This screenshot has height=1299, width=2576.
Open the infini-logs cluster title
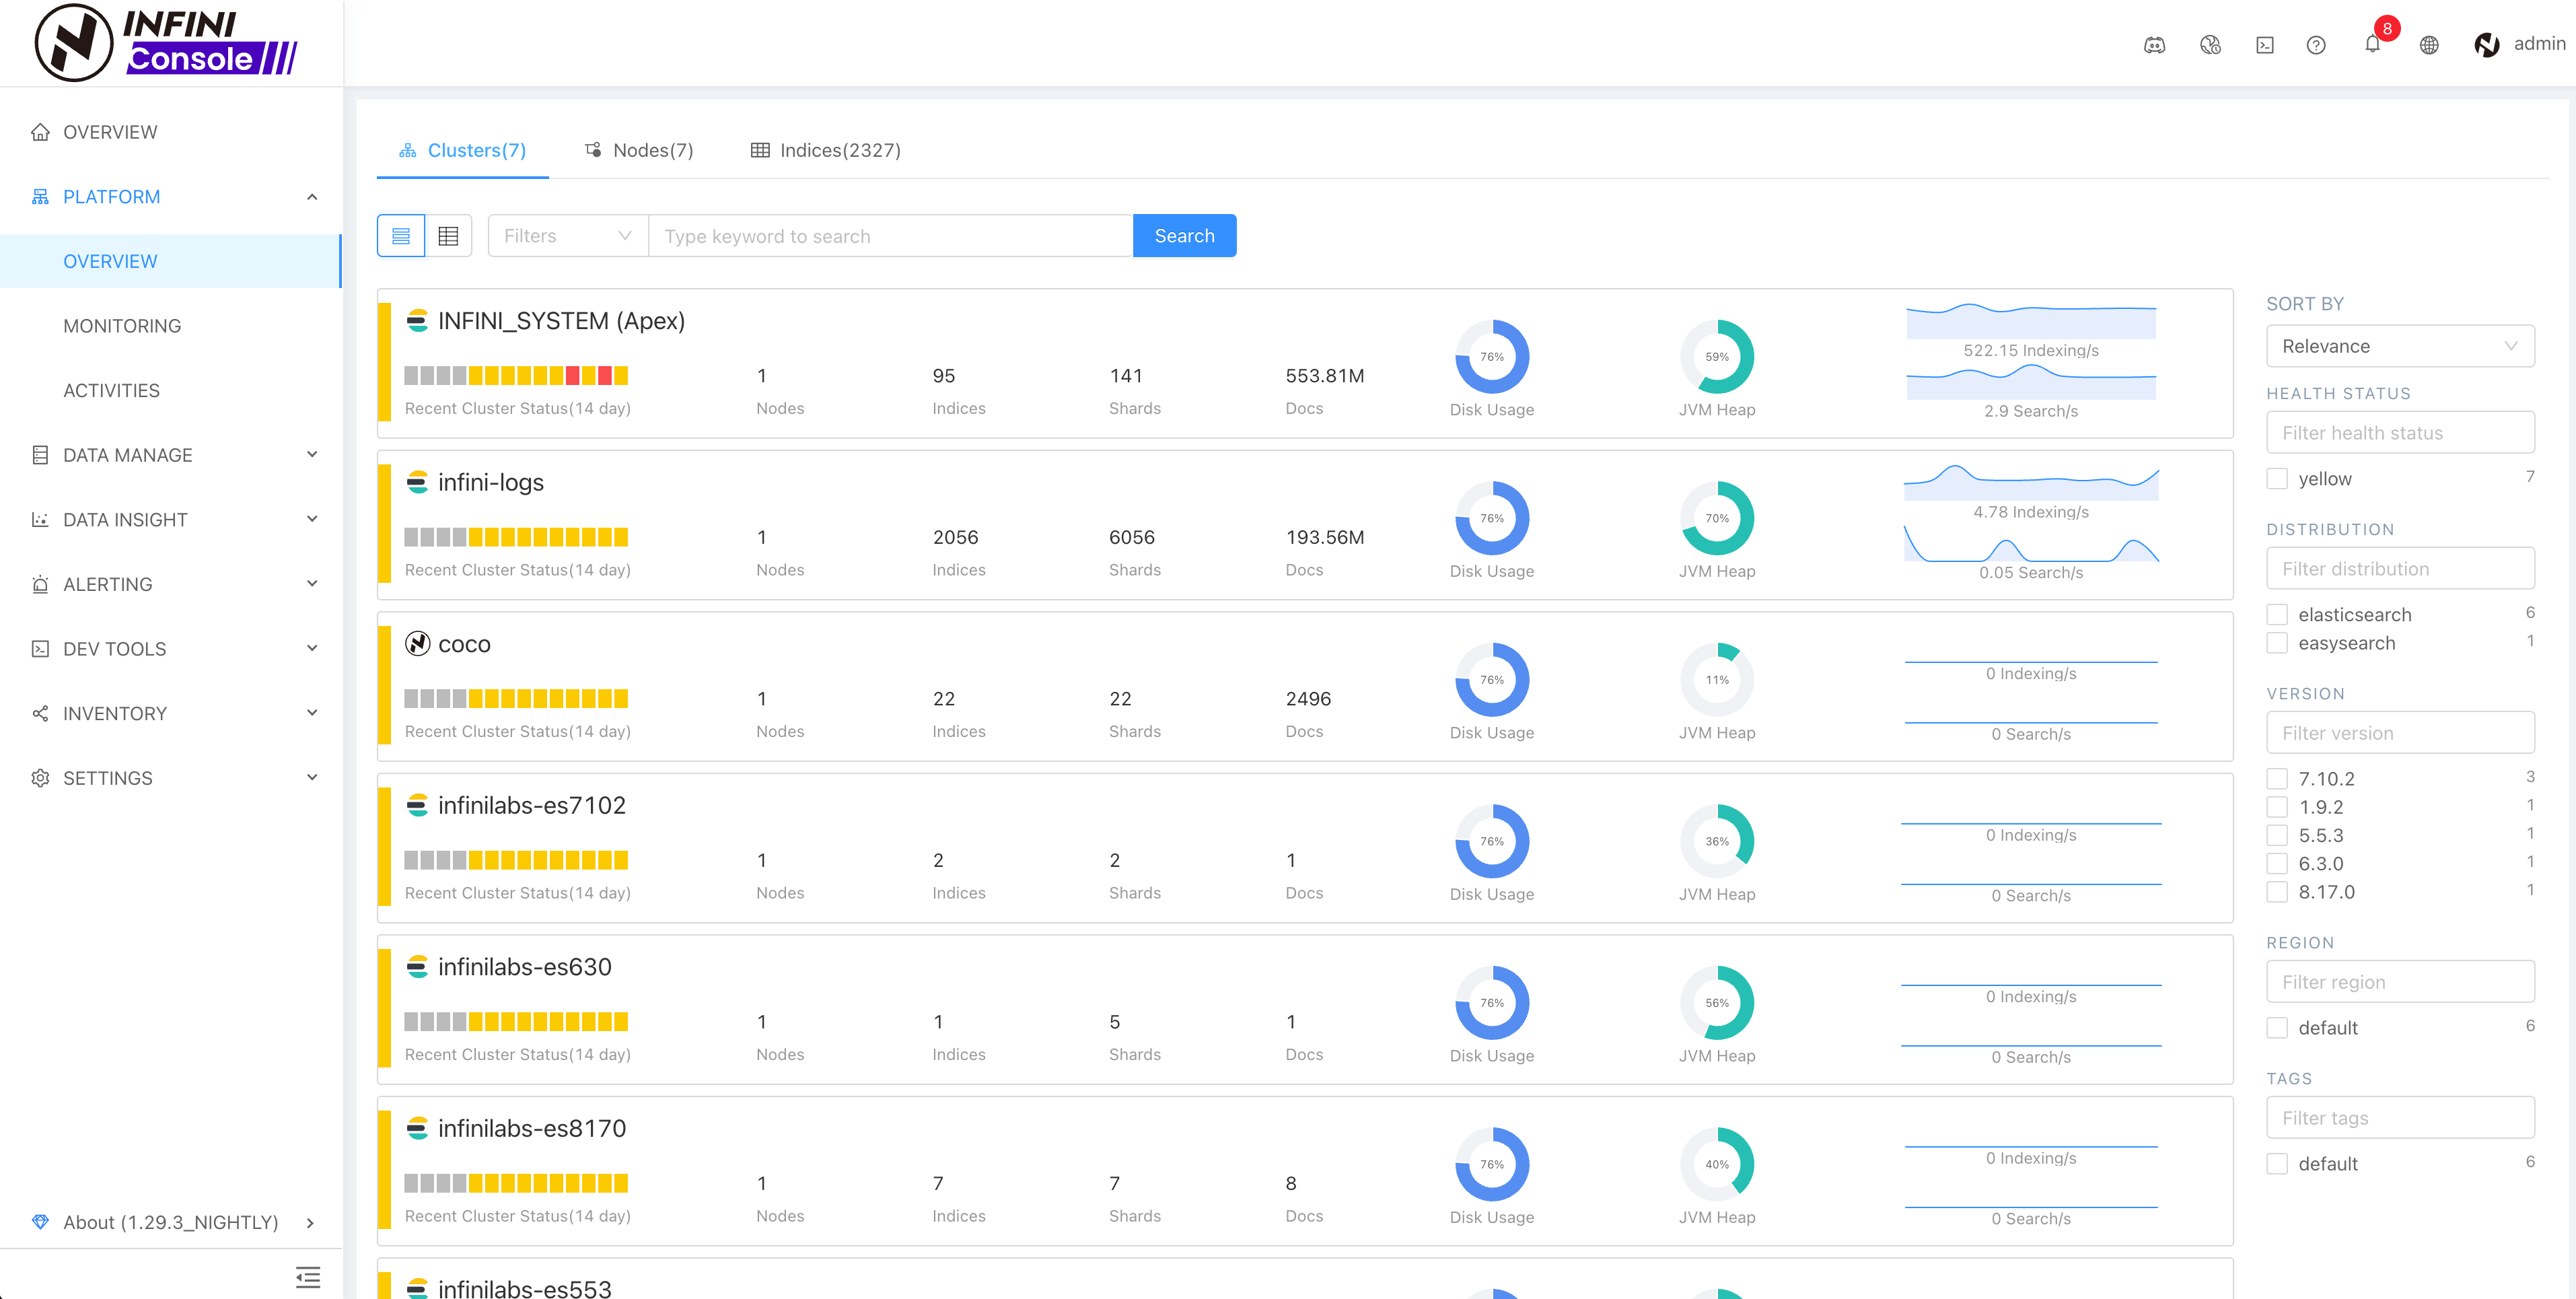click(x=490, y=482)
